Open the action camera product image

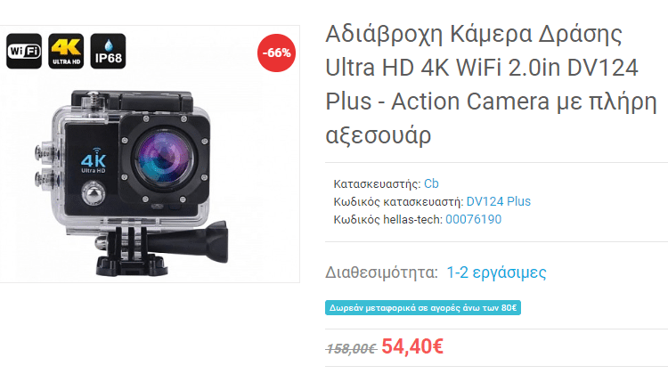pos(149,154)
